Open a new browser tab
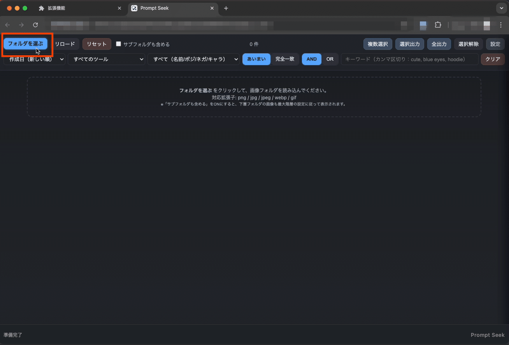The height and width of the screenshot is (345, 509). [x=226, y=8]
